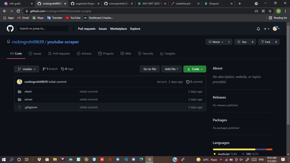Expand the master branch selector

click(x=27, y=69)
